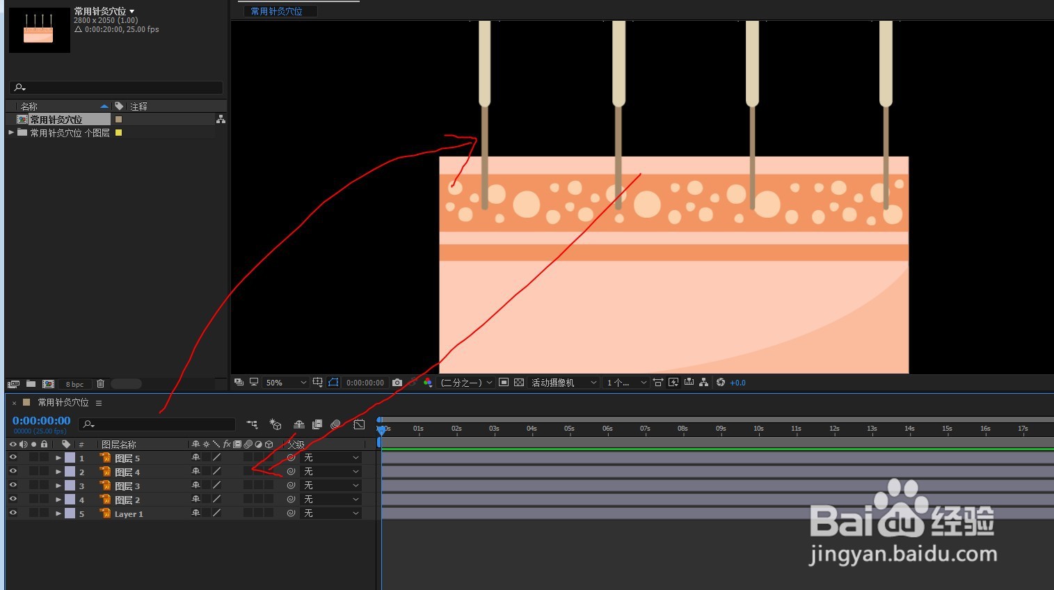Open the timeline panel menu icon
1054x590 pixels.
[x=99, y=403]
